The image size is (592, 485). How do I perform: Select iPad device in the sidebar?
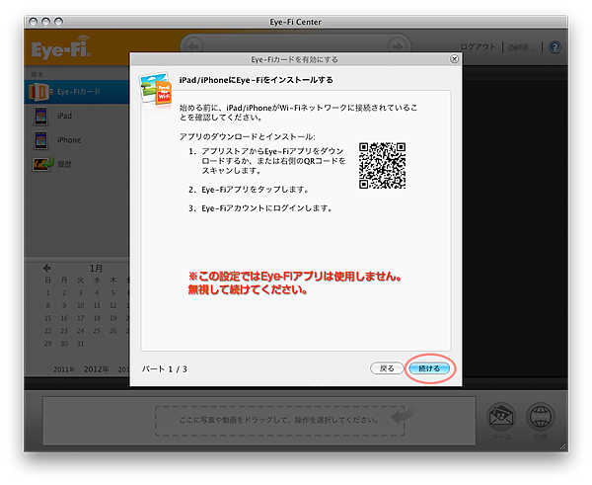tap(77, 116)
